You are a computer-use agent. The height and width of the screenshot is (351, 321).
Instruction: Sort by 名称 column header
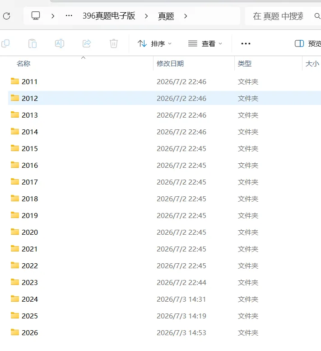point(23,64)
